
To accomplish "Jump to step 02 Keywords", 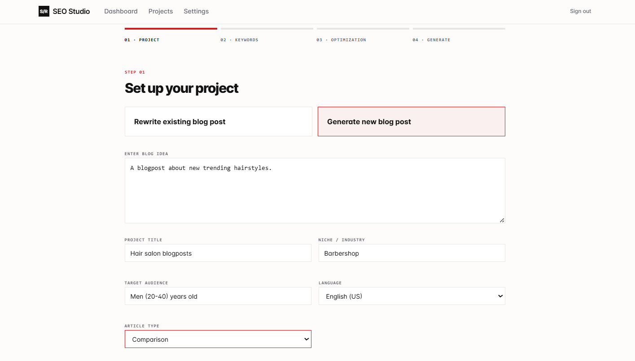I will (x=267, y=35).
